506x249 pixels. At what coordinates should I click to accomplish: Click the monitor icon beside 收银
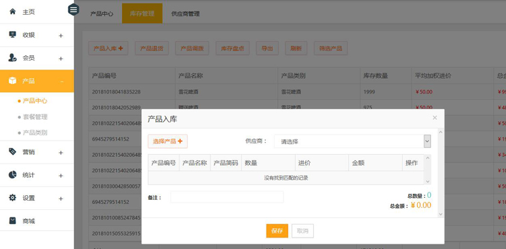click(13, 35)
